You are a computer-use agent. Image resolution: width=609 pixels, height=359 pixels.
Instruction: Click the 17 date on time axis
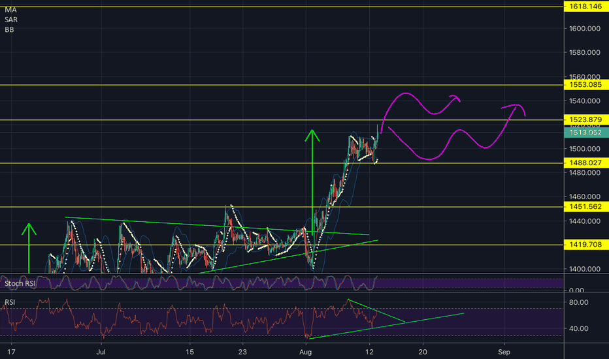12,352
